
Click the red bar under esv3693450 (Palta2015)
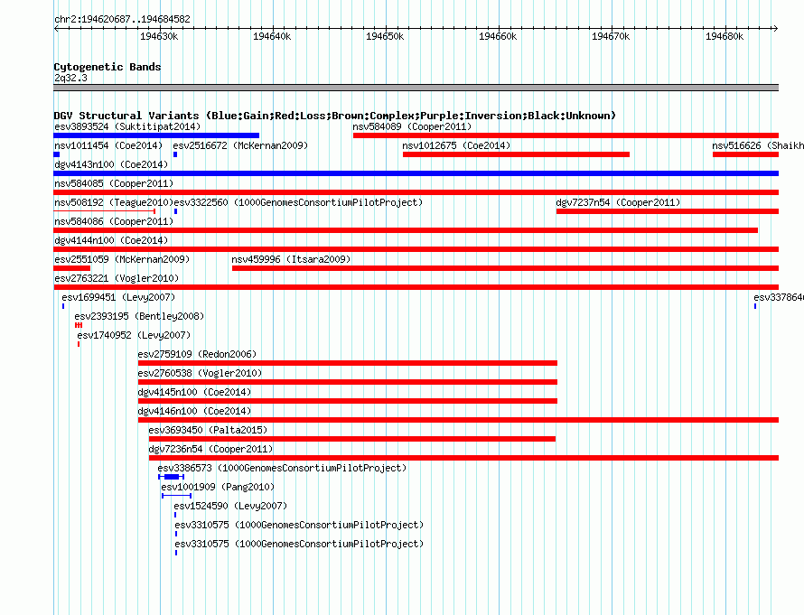pos(352,439)
